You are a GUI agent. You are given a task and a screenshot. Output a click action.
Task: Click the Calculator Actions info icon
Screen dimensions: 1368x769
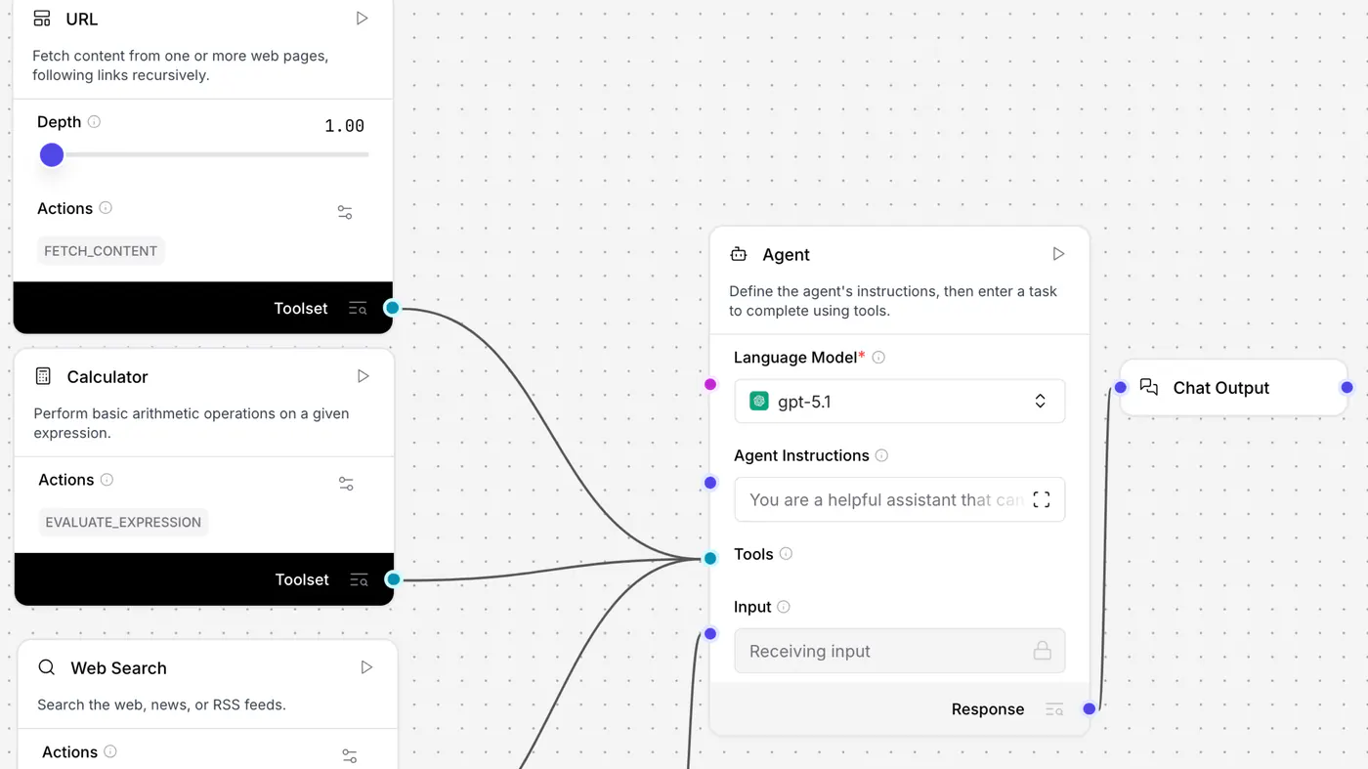[107, 480]
